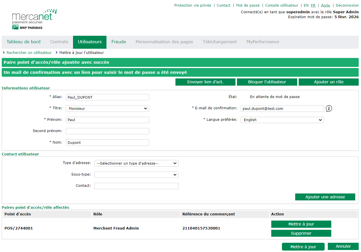361x252 pixels.
Task: Open the Fraude tab
Action: pos(119,42)
